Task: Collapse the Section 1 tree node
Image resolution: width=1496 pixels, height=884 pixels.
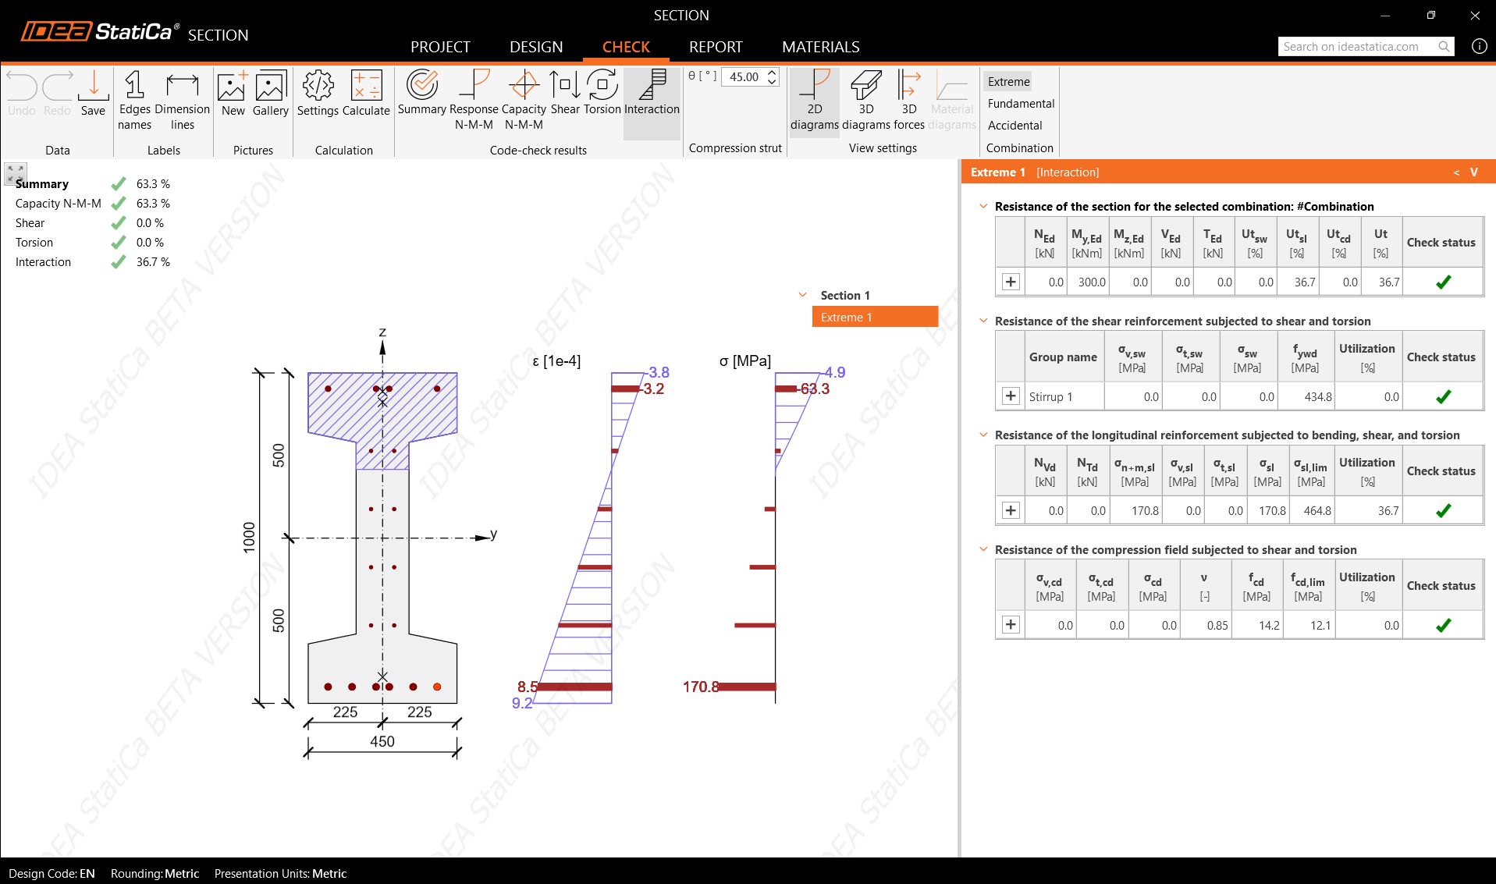Action: [x=802, y=295]
